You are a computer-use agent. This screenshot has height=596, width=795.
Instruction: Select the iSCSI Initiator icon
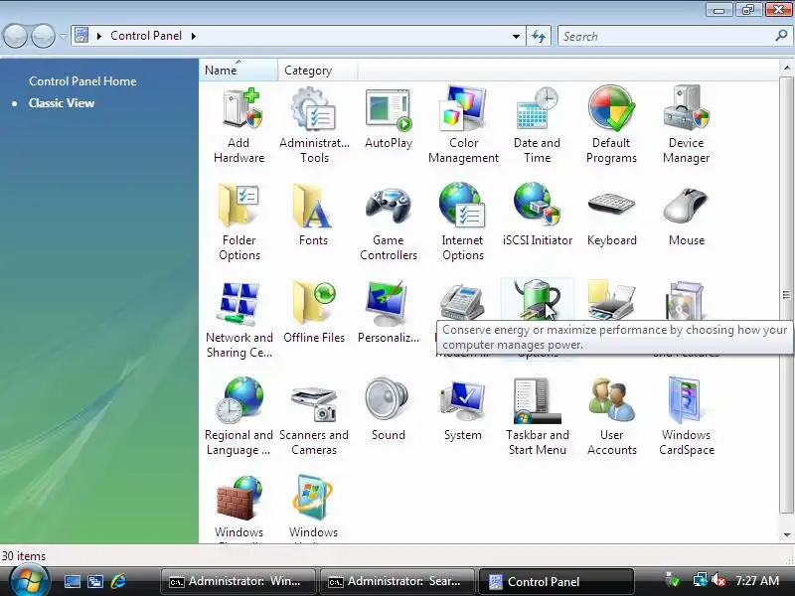click(538, 216)
